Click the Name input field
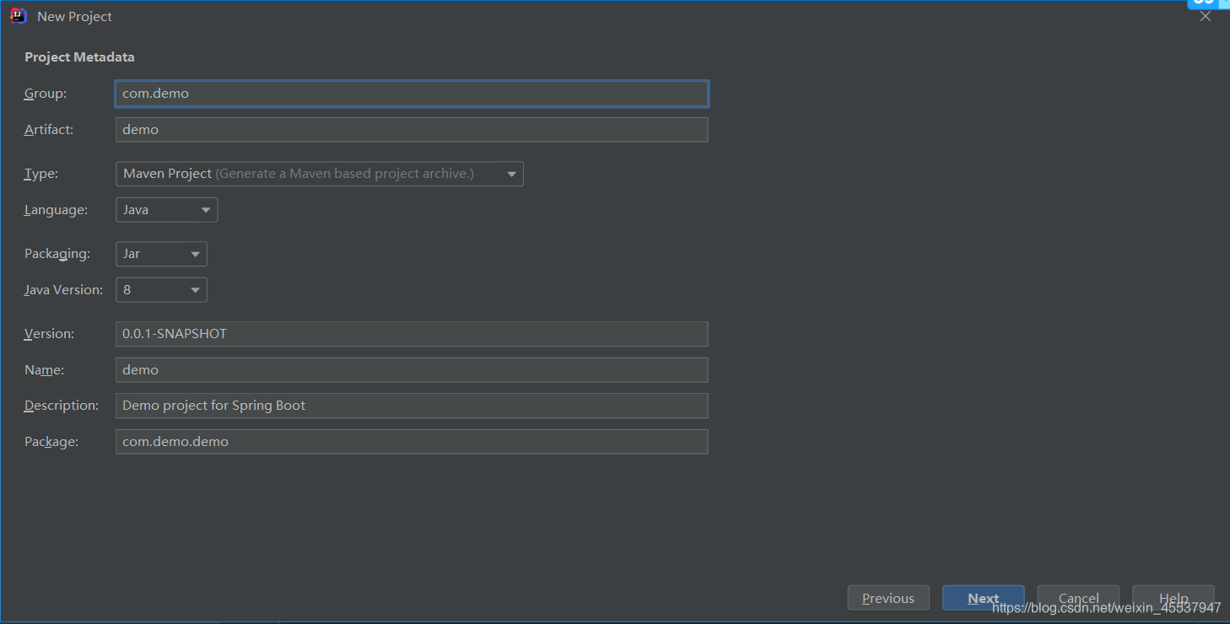Viewport: 1230px width, 624px height. click(x=412, y=370)
